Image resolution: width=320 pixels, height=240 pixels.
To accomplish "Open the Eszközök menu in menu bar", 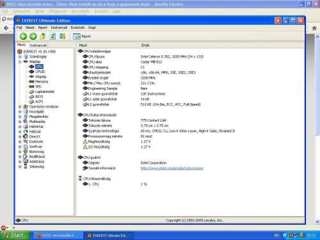I will tap(77, 28).
